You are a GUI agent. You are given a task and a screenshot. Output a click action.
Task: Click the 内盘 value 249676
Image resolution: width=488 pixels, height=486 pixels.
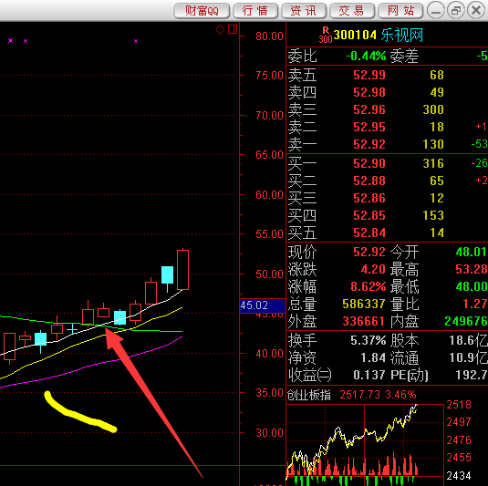point(465,321)
